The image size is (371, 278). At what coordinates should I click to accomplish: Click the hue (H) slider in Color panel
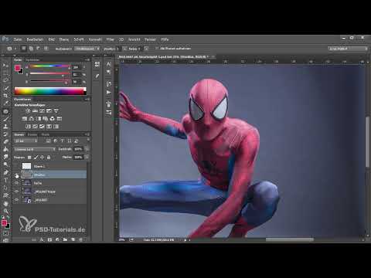(x=49, y=66)
